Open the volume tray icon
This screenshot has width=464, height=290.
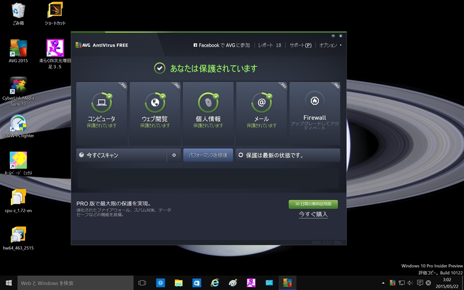click(410, 283)
